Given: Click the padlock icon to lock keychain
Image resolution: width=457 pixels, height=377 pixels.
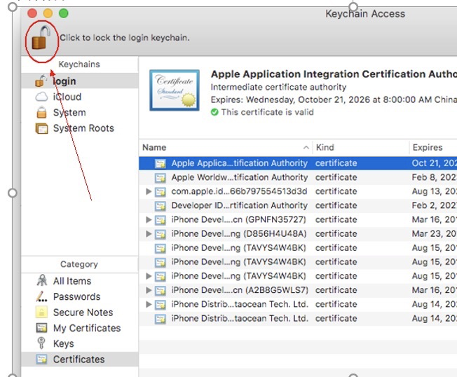Looking at the screenshot, I should pyautogui.click(x=41, y=40).
